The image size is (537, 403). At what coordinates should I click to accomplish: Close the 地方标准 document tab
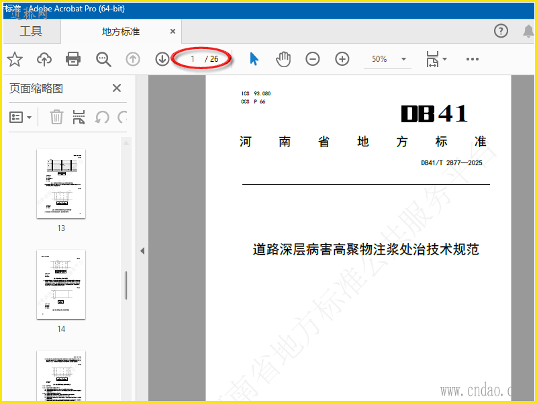(x=173, y=32)
